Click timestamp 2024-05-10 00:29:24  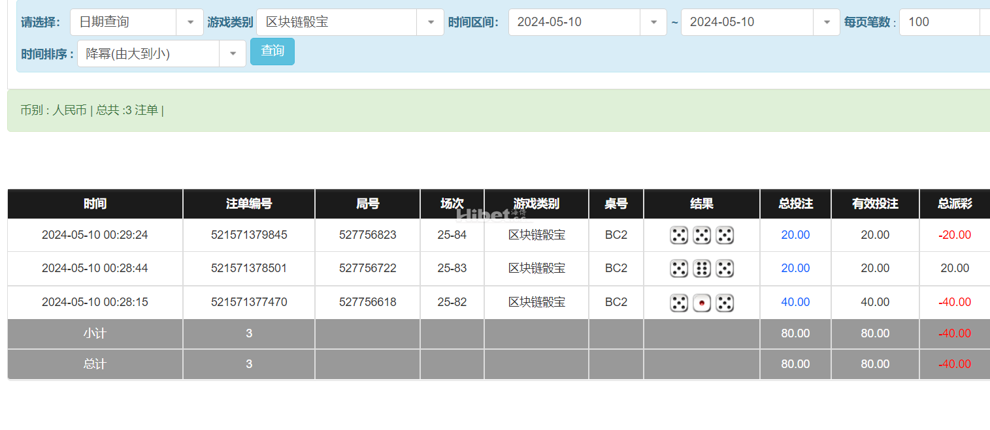(95, 235)
